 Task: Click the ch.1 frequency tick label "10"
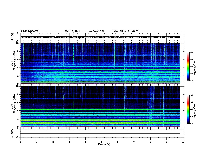tap(17, 43)
